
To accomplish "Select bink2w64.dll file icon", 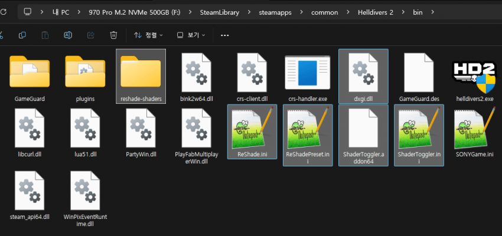I will pyautogui.click(x=196, y=73).
